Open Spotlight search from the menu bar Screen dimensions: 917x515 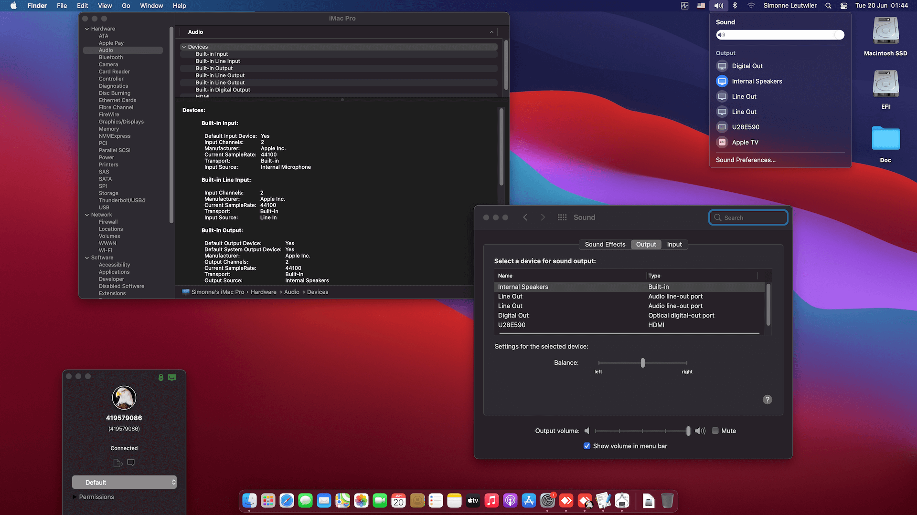[829, 6]
